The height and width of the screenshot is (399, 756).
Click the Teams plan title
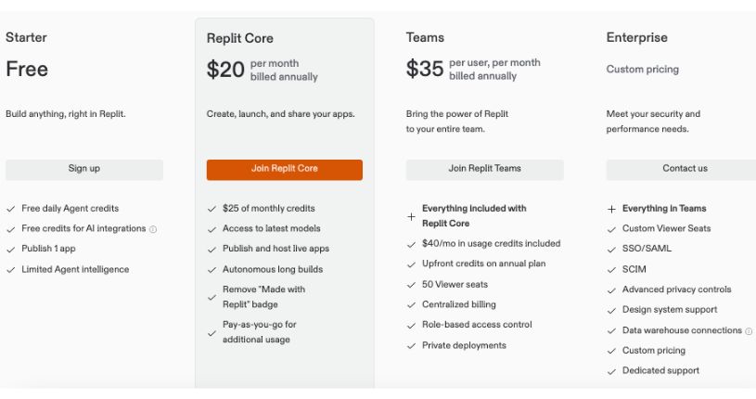point(425,38)
